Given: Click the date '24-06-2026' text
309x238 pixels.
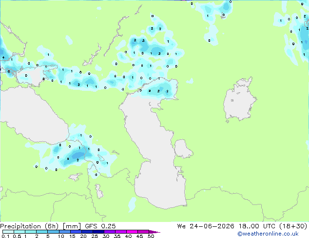Looking at the screenshot, I should [x=212, y=226].
